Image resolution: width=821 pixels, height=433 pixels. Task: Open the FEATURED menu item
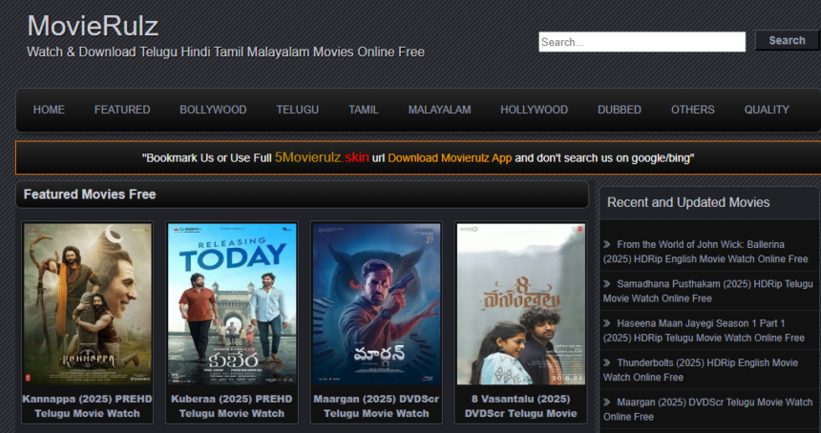[x=122, y=110]
